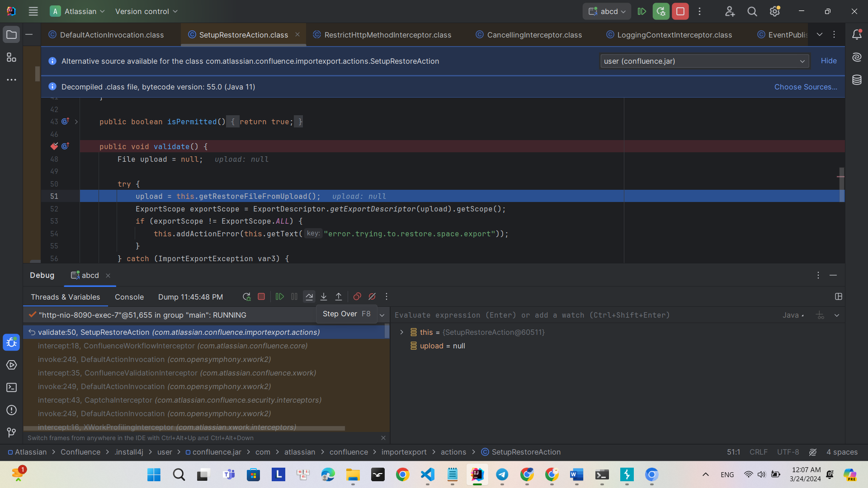Add watch plus icon in evaluate bar

[x=820, y=315]
